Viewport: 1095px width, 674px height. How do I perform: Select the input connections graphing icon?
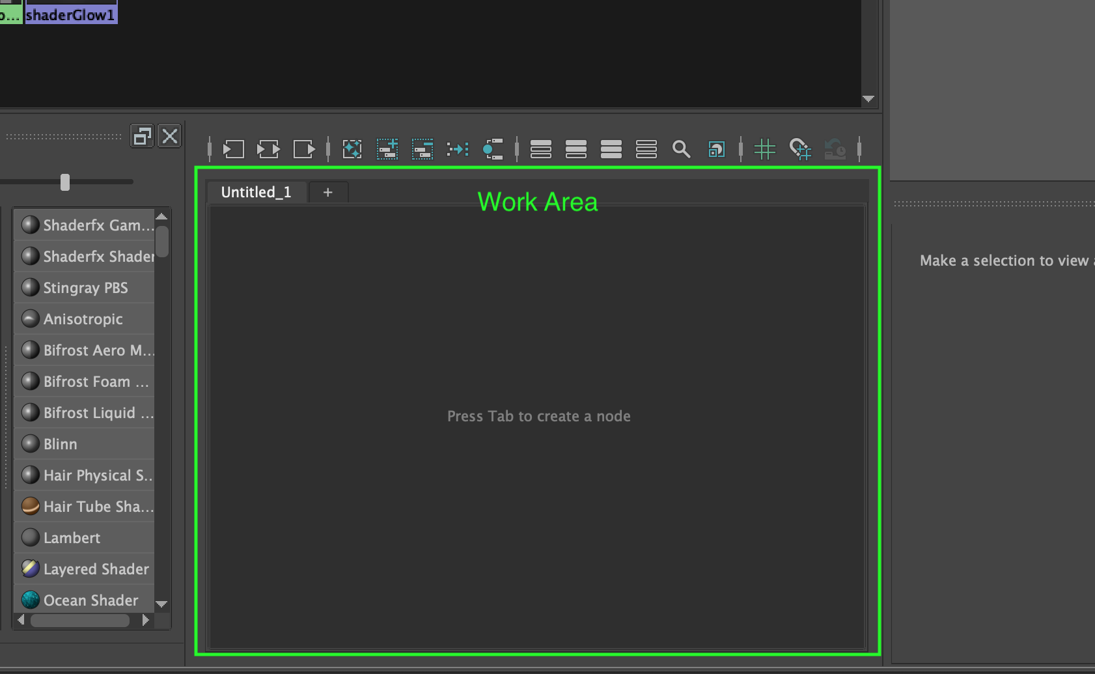click(233, 148)
